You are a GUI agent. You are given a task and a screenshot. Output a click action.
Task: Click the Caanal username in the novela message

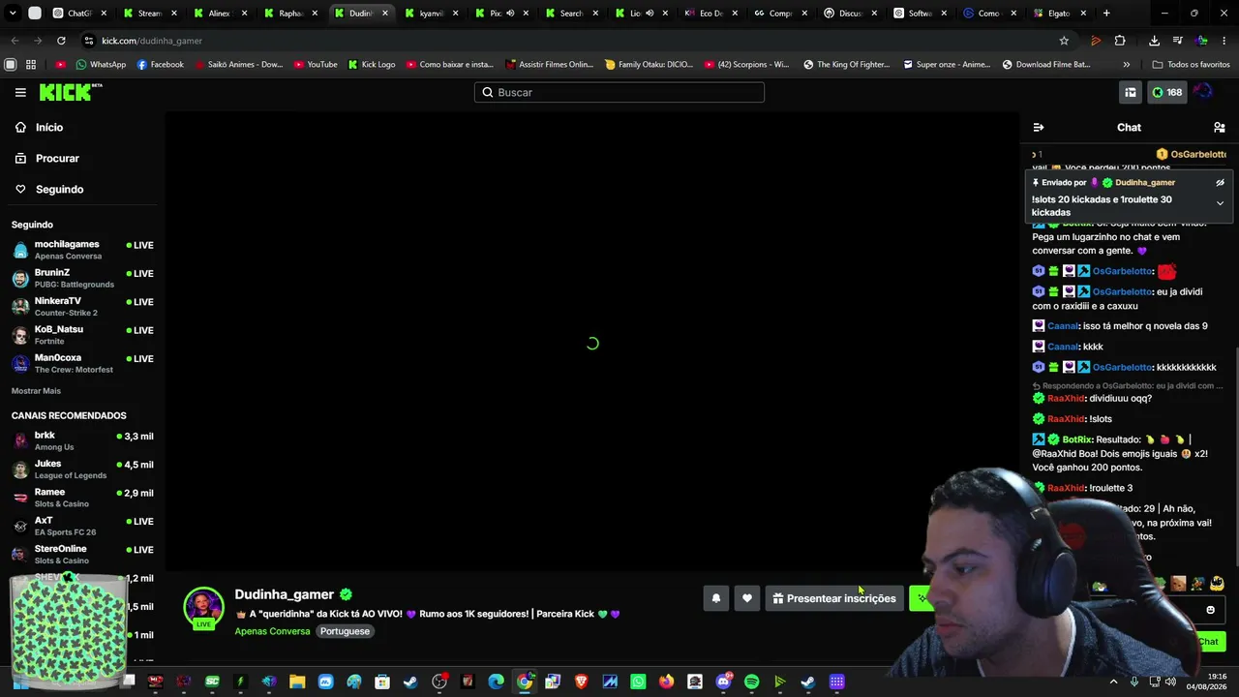pyautogui.click(x=1064, y=326)
